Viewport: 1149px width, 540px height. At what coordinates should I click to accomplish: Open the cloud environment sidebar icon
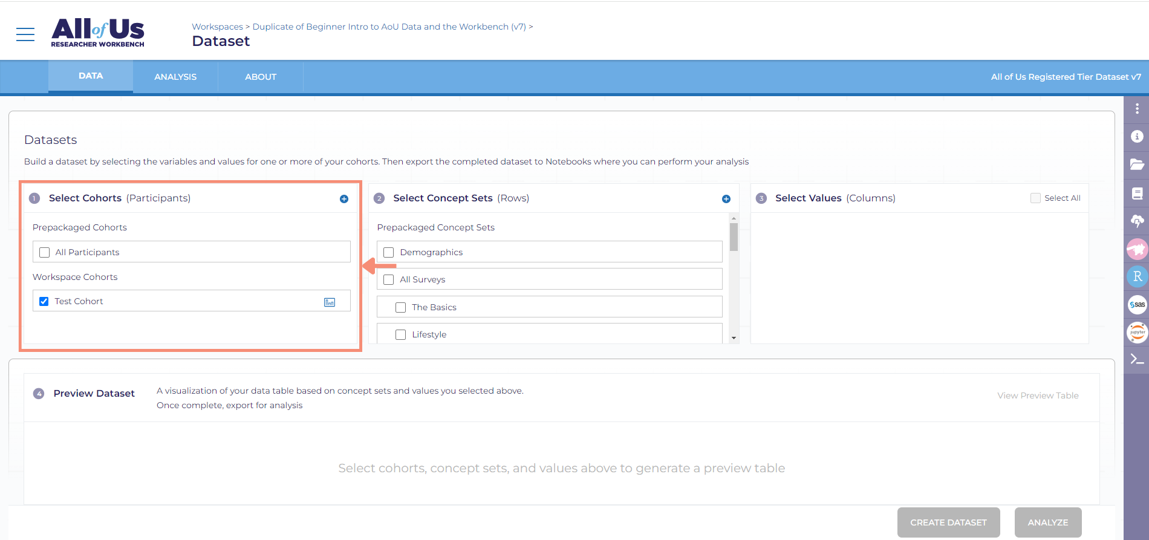(x=1137, y=221)
